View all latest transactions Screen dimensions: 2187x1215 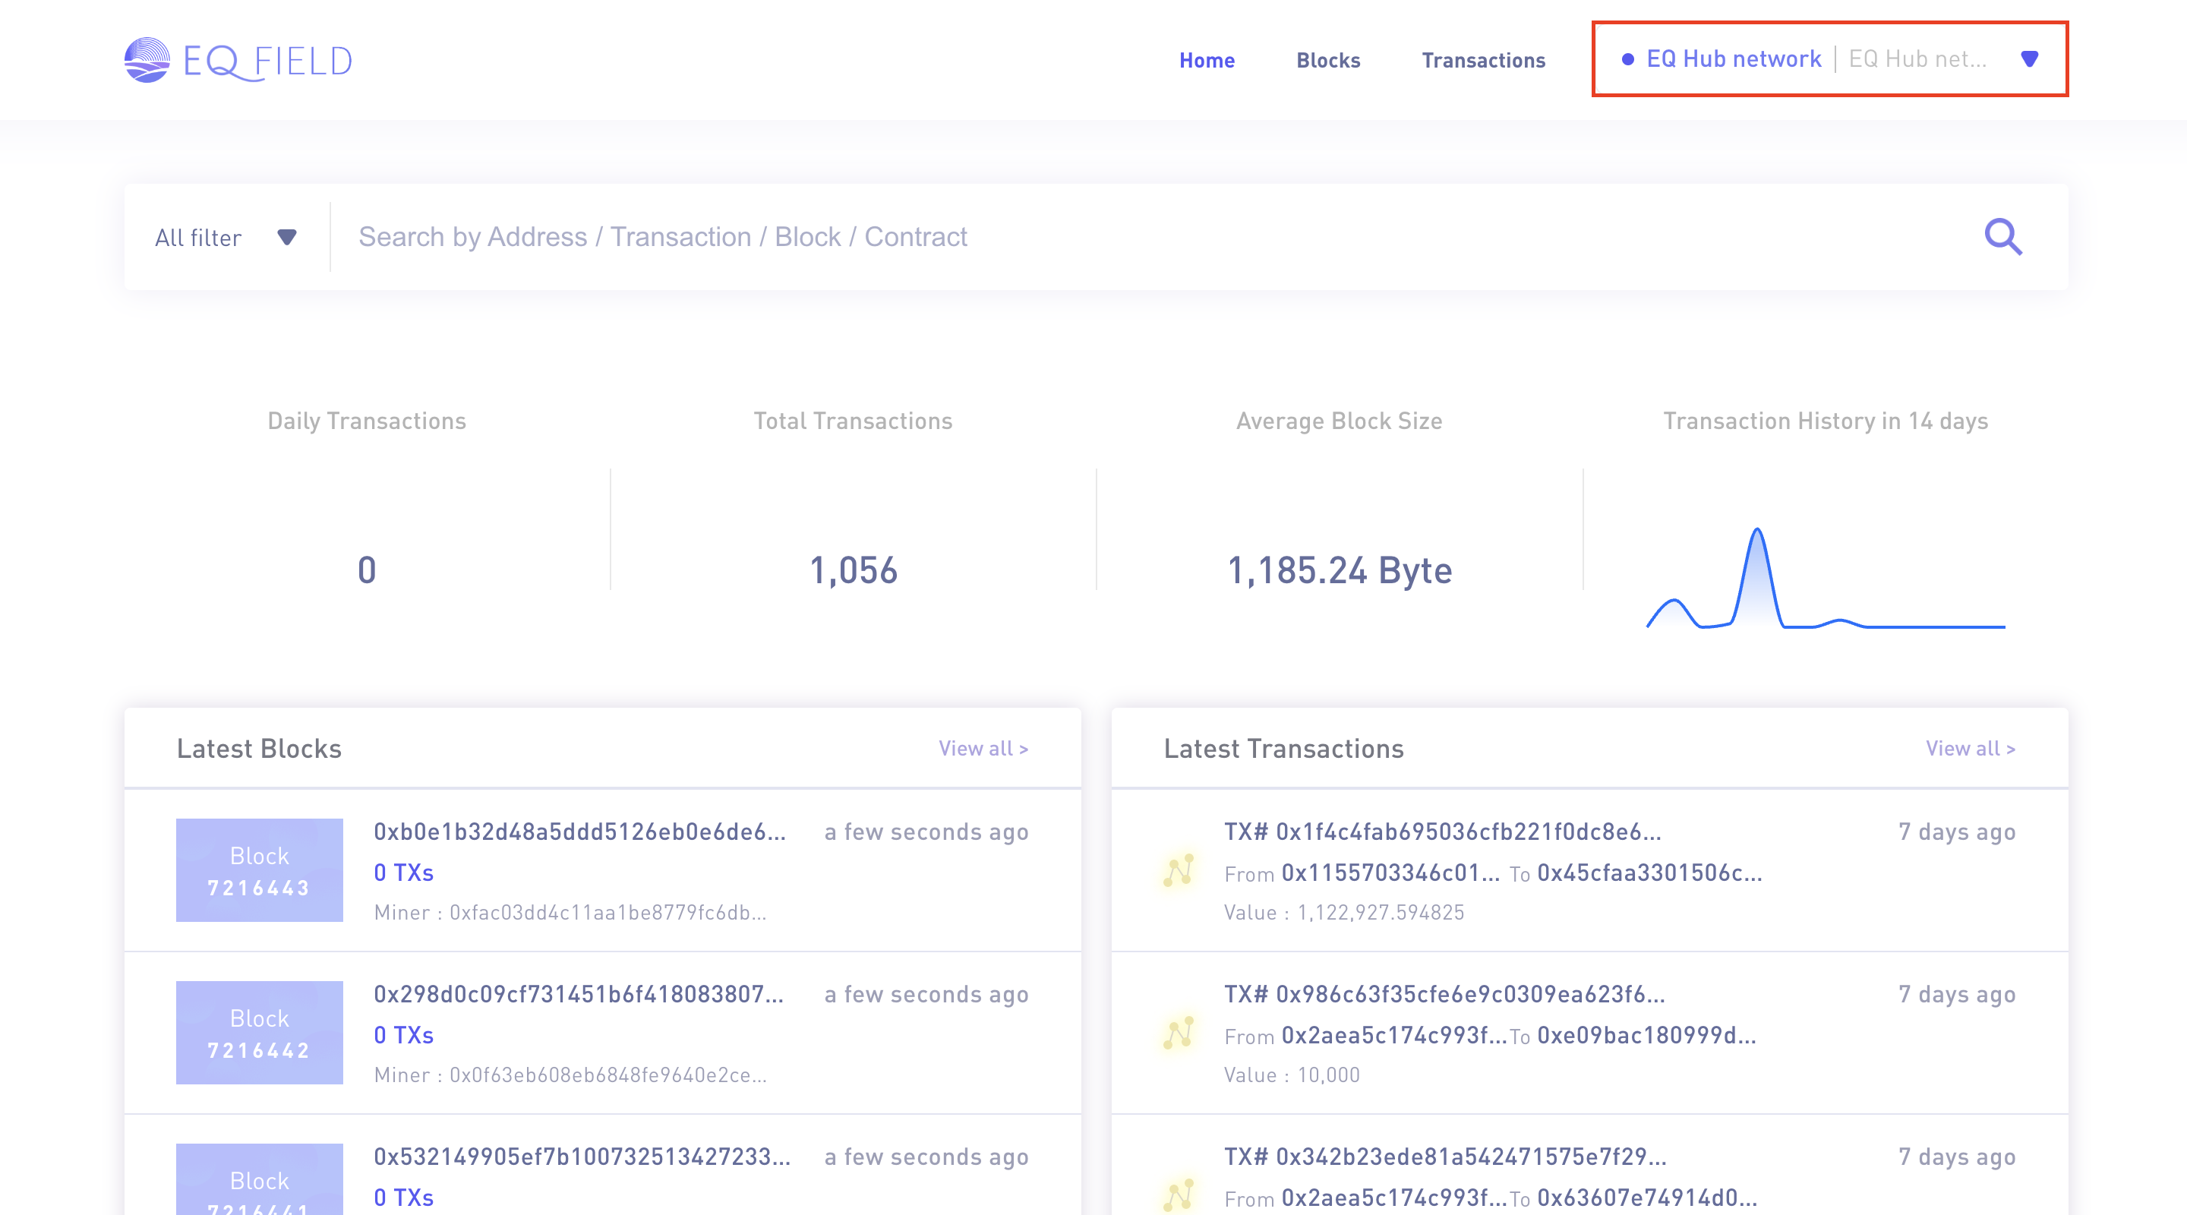click(x=1970, y=748)
